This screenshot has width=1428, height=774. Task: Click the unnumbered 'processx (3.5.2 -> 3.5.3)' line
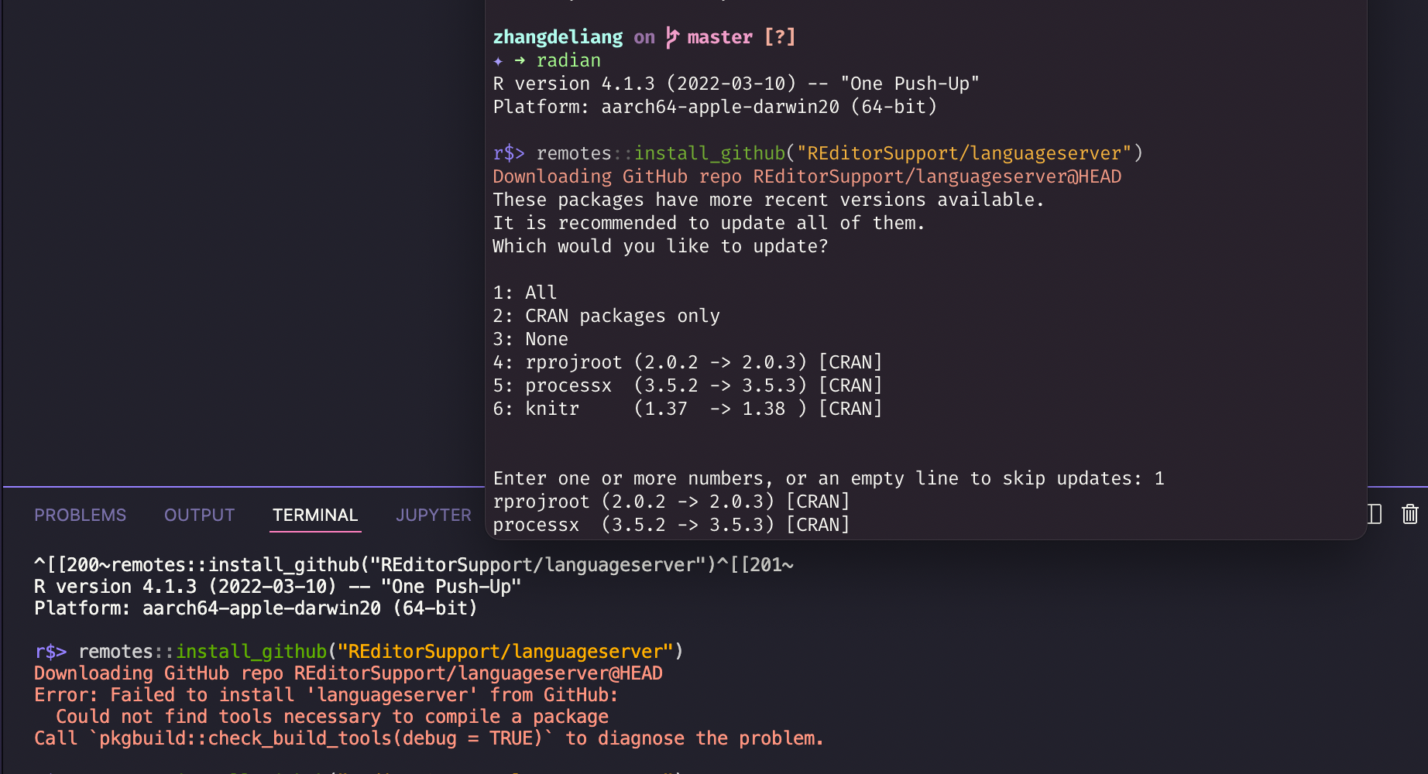(x=671, y=525)
